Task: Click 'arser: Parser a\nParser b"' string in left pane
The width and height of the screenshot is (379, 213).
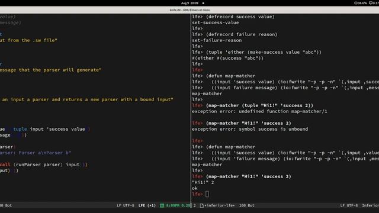Action: 36,153
